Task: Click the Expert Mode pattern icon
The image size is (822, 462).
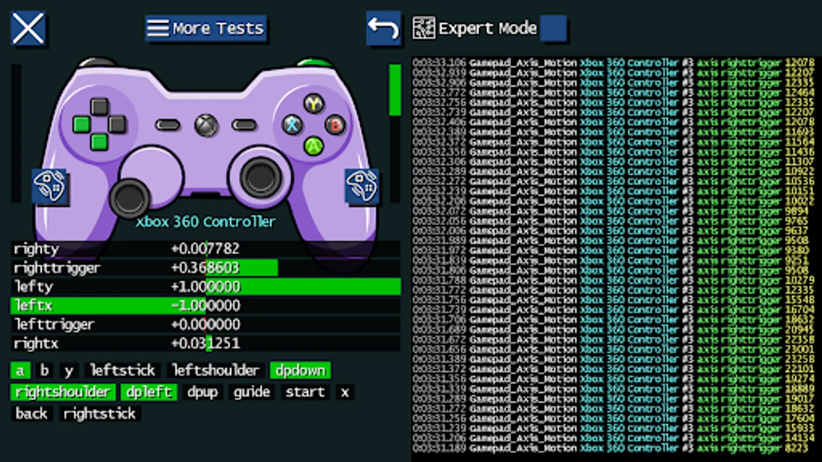Action: coord(424,28)
